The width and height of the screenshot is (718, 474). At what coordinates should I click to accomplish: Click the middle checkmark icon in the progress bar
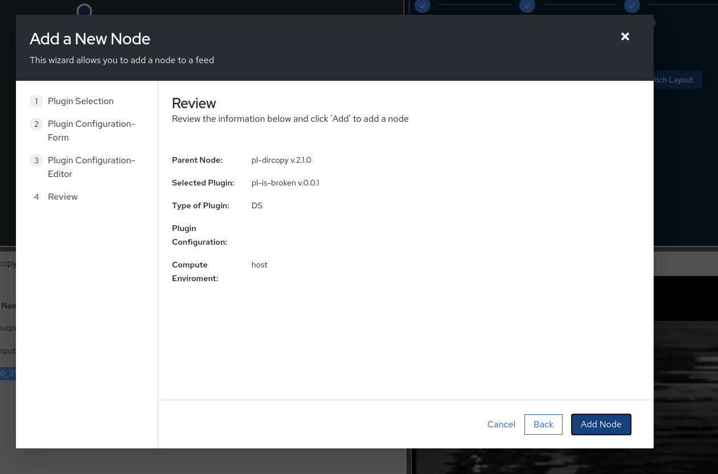pos(527,6)
